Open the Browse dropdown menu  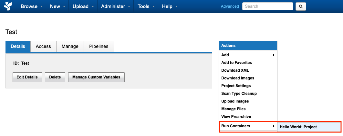[31, 6]
